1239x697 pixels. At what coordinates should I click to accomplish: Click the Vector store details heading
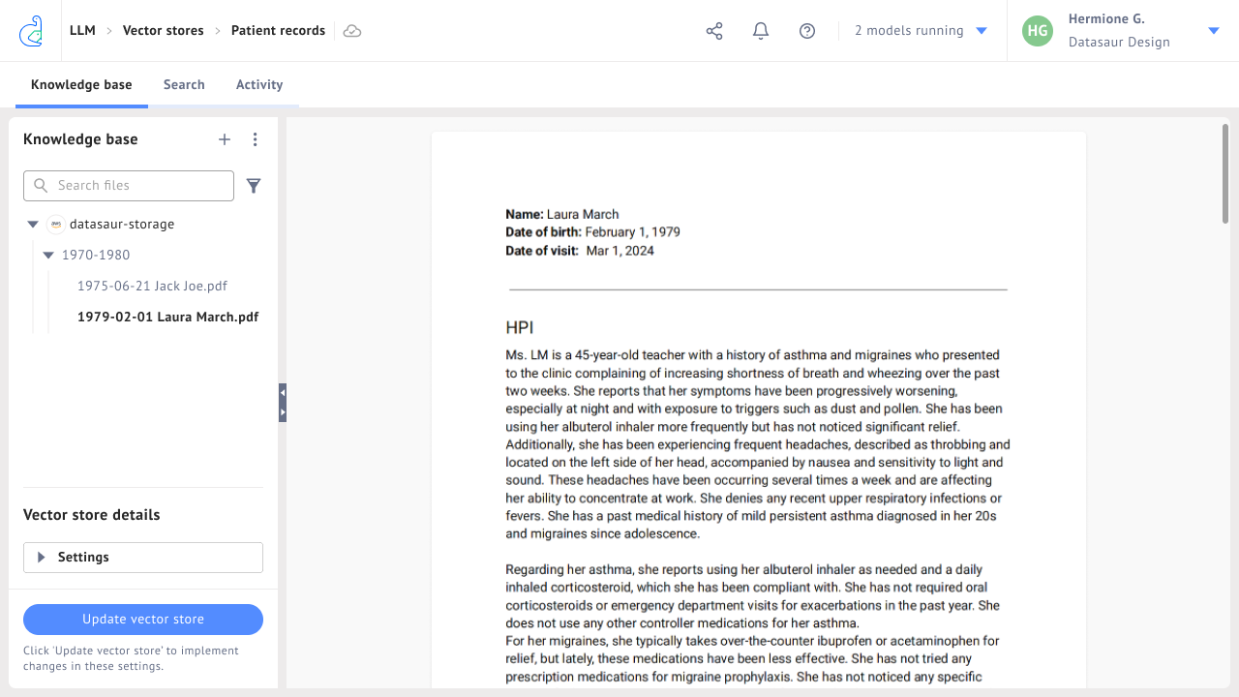click(x=92, y=515)
